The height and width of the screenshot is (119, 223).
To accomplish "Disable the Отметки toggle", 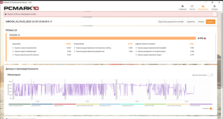I will pos(212,109).
